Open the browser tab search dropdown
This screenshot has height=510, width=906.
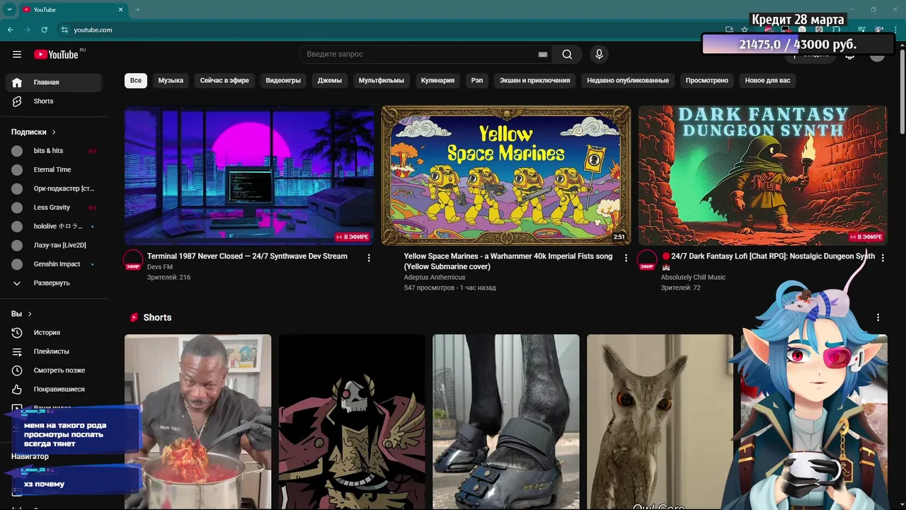click(x=9, y=9)
